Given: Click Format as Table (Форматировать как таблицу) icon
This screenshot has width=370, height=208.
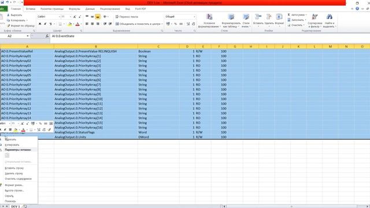Looking at the screenshot, I should (x=231, y=17).
